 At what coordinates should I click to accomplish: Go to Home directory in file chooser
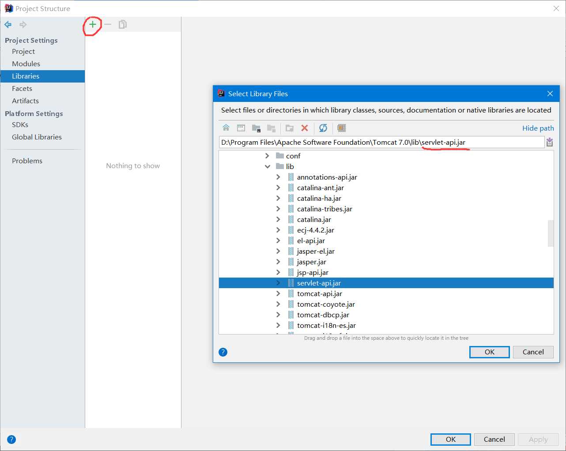tap(226, 128)
